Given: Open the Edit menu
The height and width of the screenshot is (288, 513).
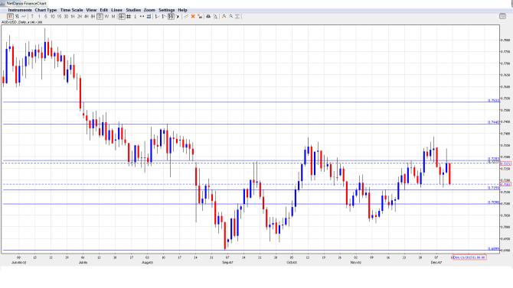Looking at the screenshot, I should 103,10.
